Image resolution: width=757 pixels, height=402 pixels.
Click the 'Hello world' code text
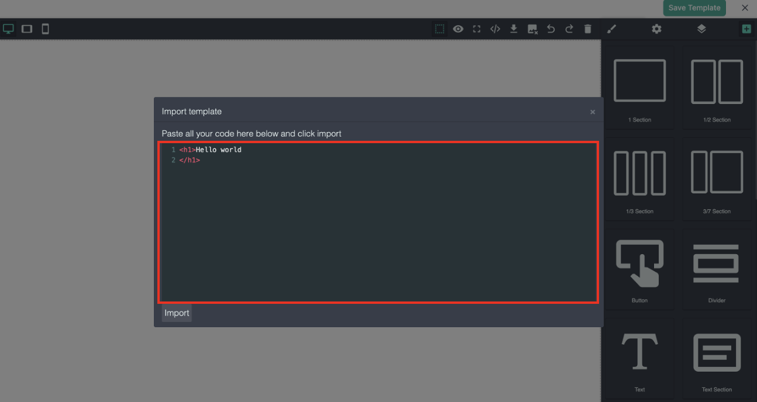pyautogui.click(x=218, y=150)
